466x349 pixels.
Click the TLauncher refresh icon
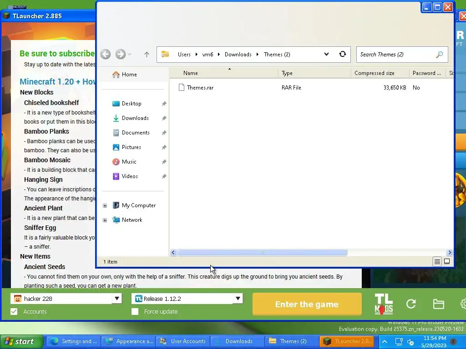[x=411, y=304]
